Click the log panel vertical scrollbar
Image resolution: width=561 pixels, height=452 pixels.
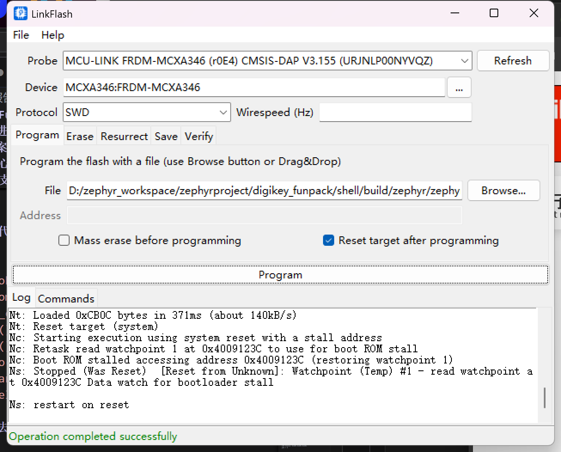[x=544, y=397]
